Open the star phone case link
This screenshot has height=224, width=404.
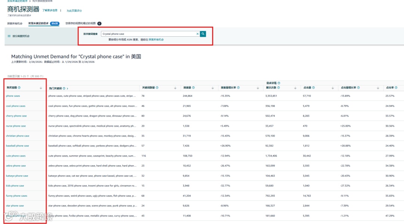[x=15, y=206]
